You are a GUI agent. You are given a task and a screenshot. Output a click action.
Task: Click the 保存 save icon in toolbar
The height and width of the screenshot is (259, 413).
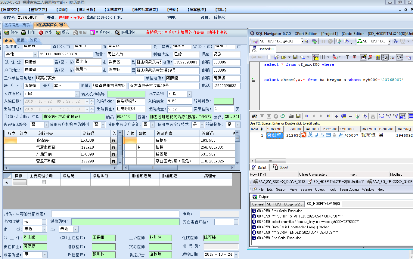click(7, 32)
